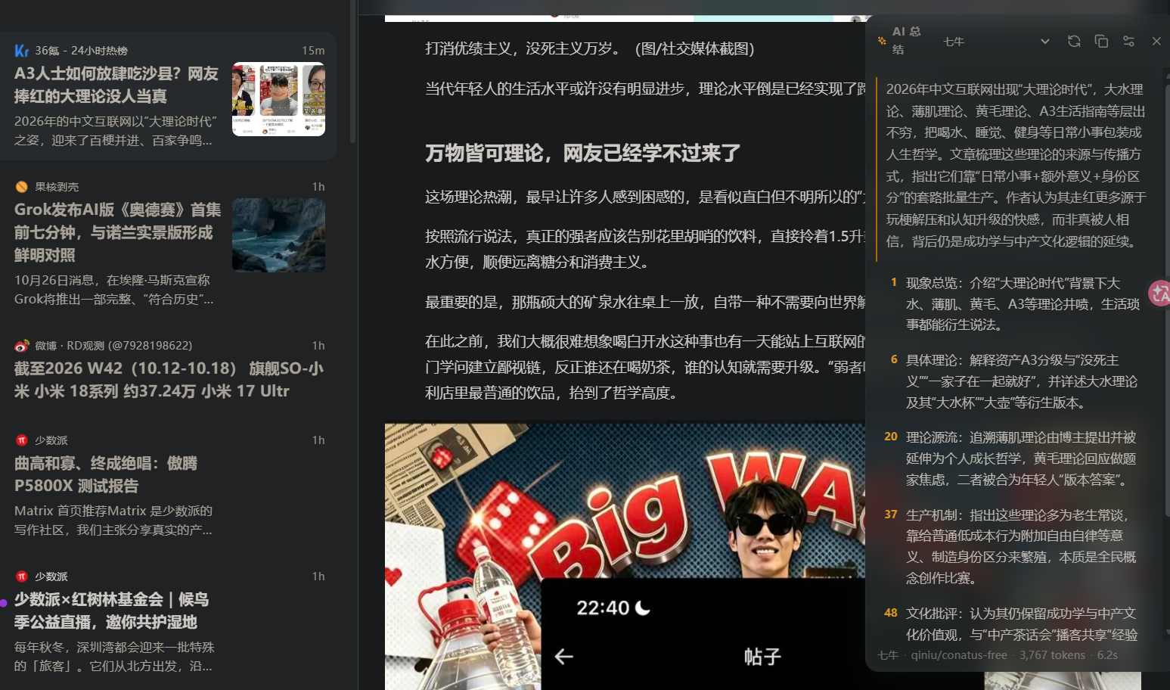Click the 36氪 feed source icon
This screenshot has width=1170, height=690.
tap(21, 51)
